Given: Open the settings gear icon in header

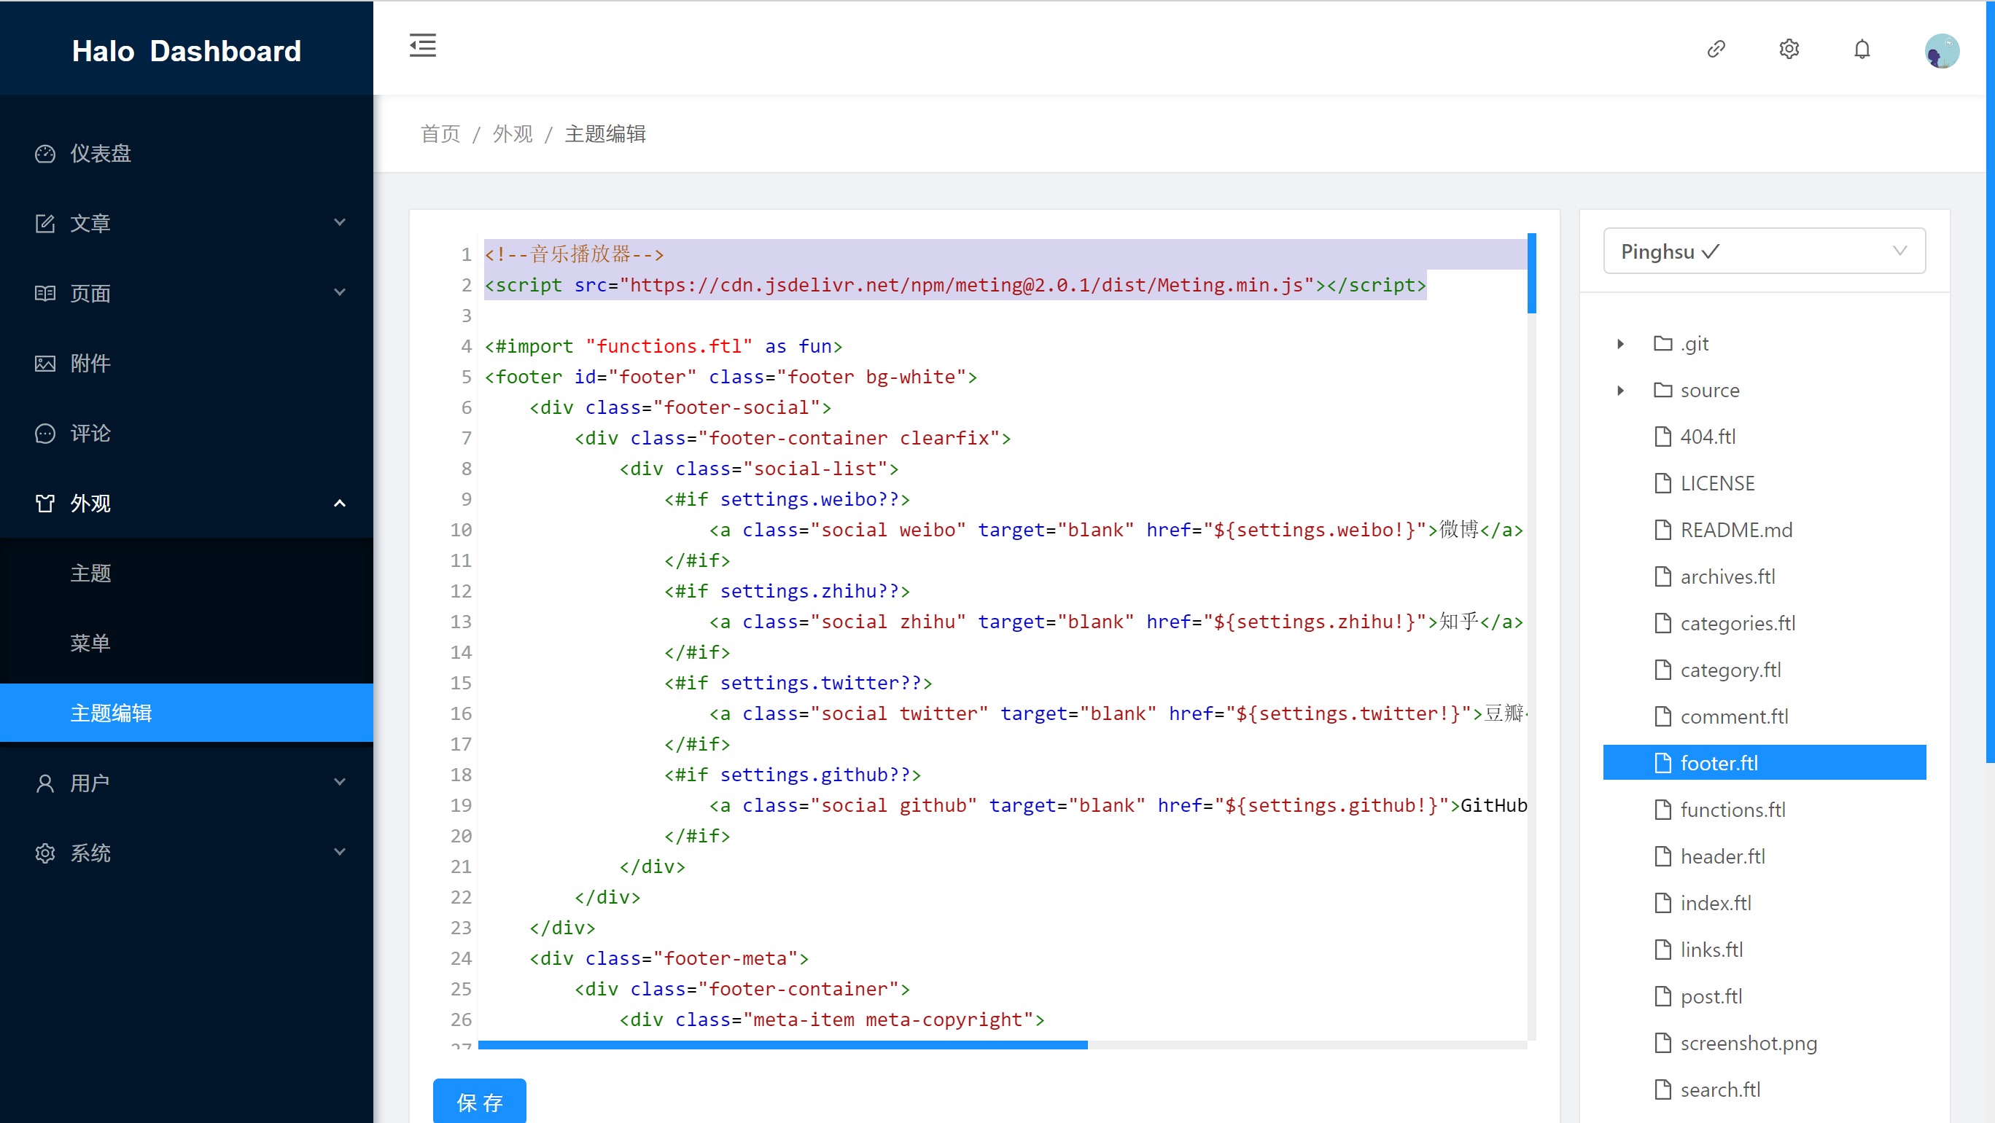Looking at the screenshot, I should [1789, 50].
